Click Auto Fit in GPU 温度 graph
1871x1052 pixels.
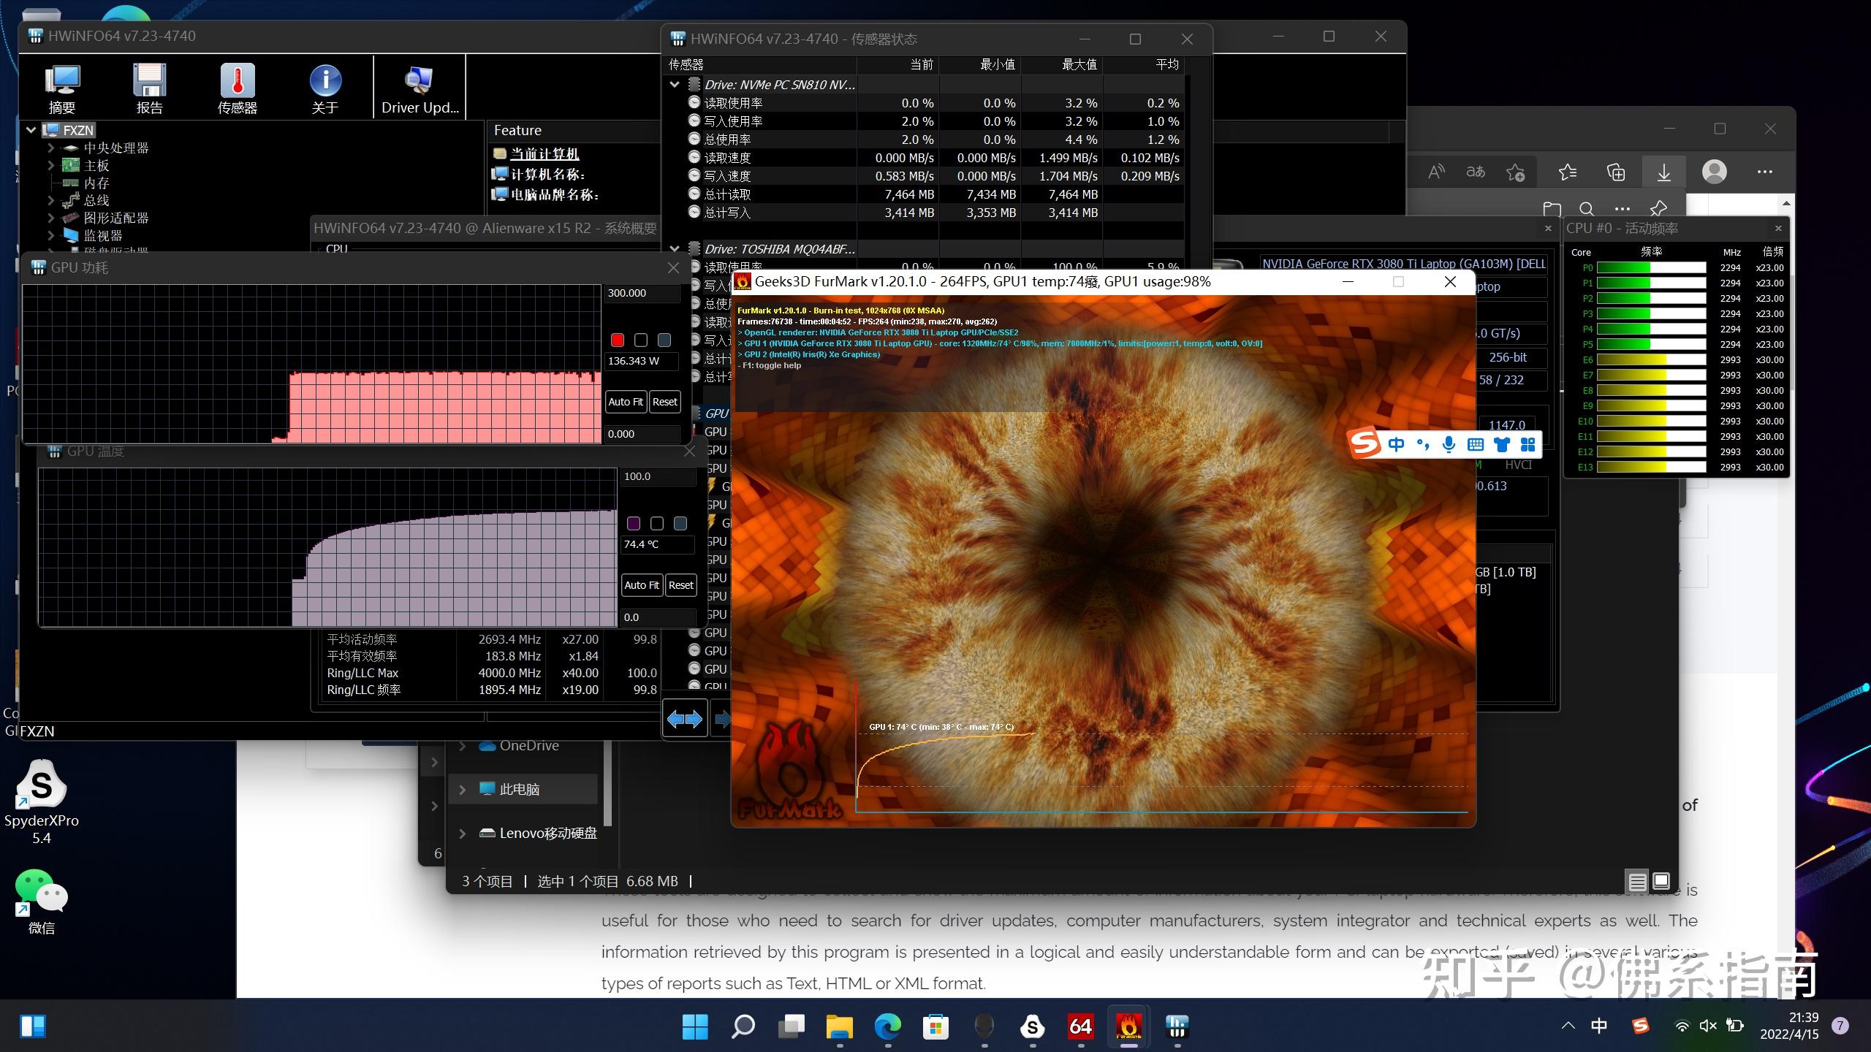tap(642, 585)
